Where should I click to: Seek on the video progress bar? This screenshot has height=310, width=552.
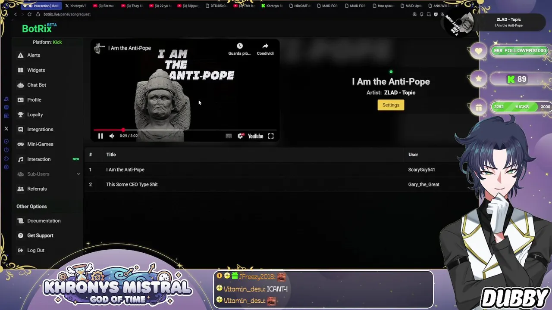click(x=185, y=130)
